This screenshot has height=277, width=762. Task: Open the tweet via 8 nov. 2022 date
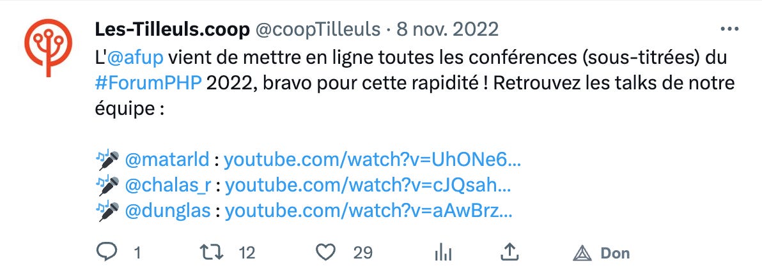pyautogui.click(x=447, y=30)
